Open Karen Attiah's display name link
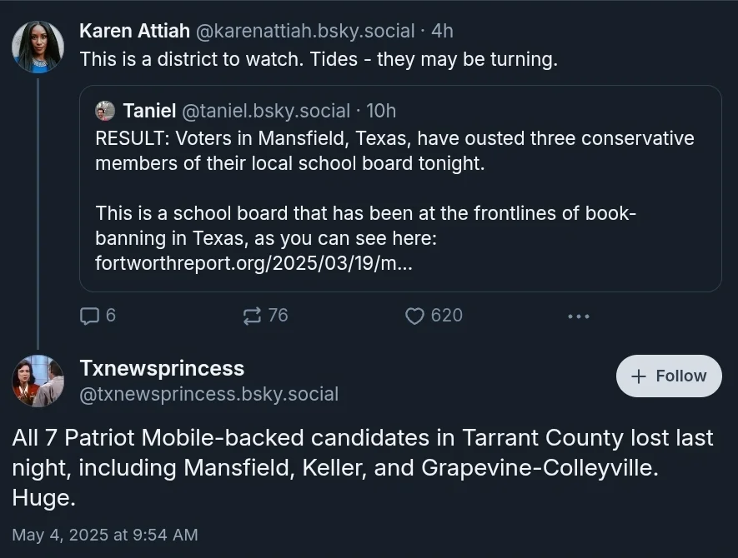 134,31
